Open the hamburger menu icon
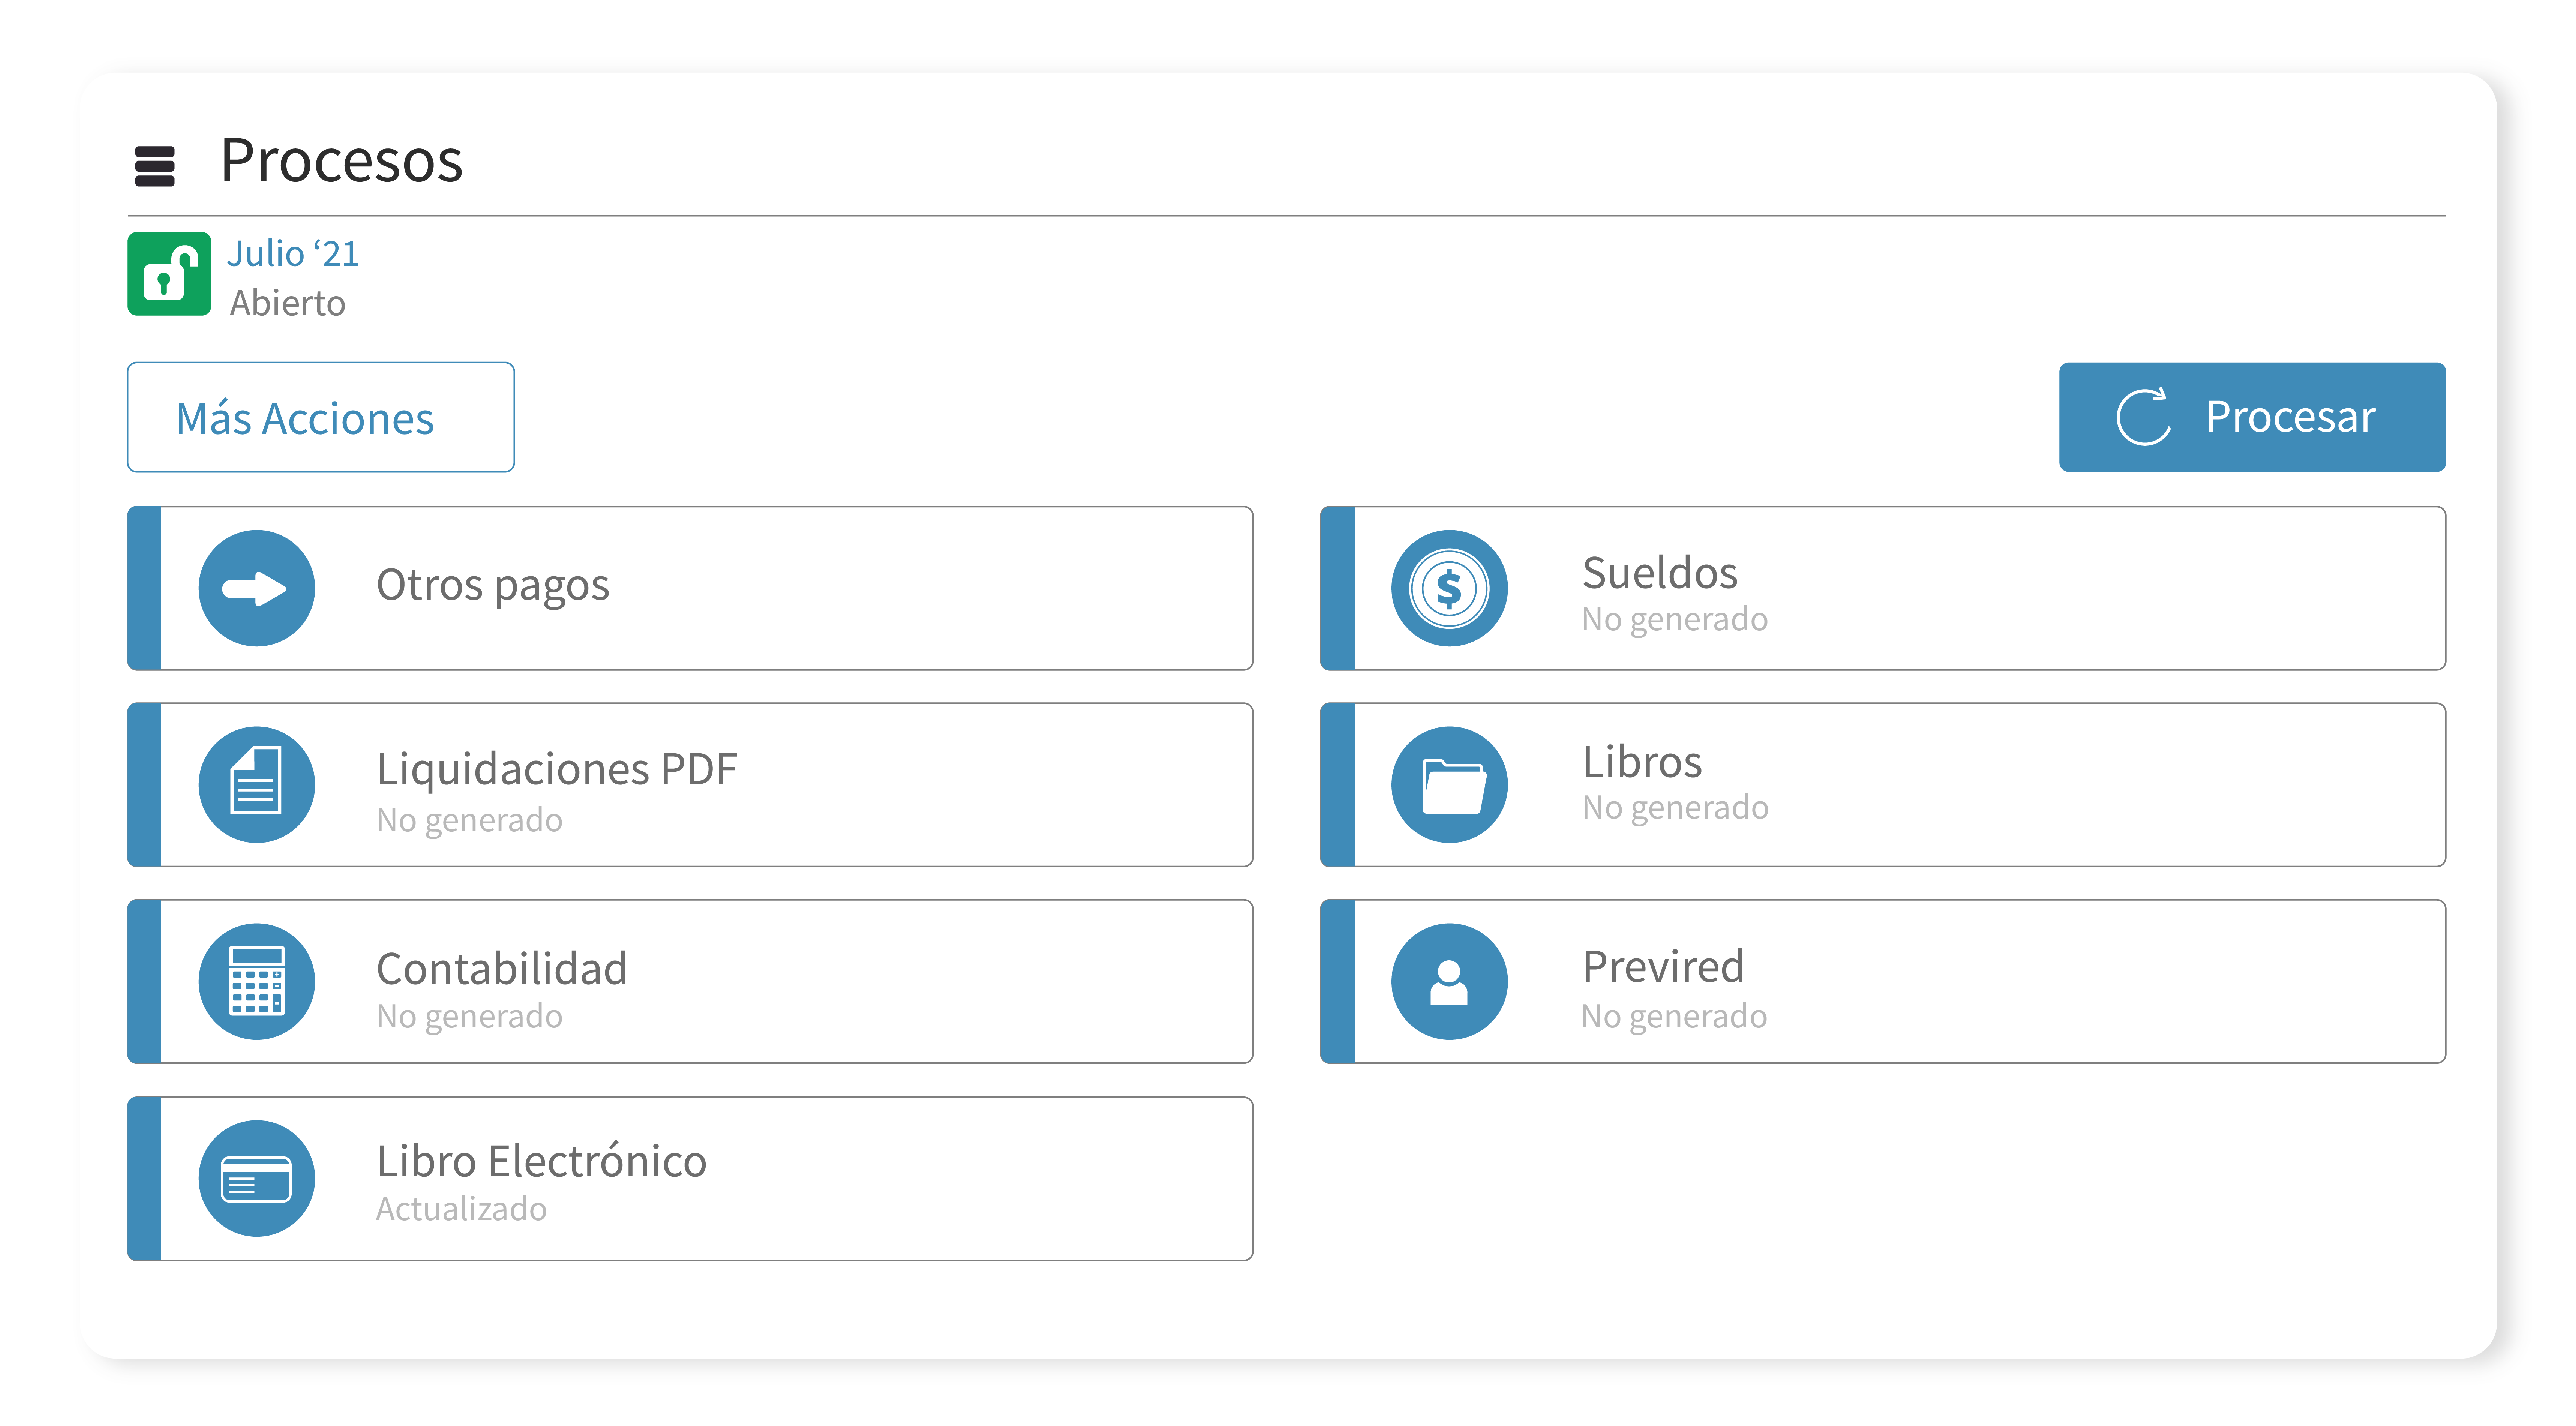This screenshot has width=2576, height=1426. [155, 166]
